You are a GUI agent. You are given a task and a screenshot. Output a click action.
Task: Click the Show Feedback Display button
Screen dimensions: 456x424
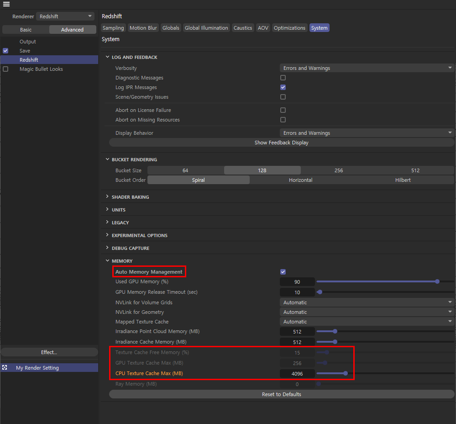click(281, 143)
